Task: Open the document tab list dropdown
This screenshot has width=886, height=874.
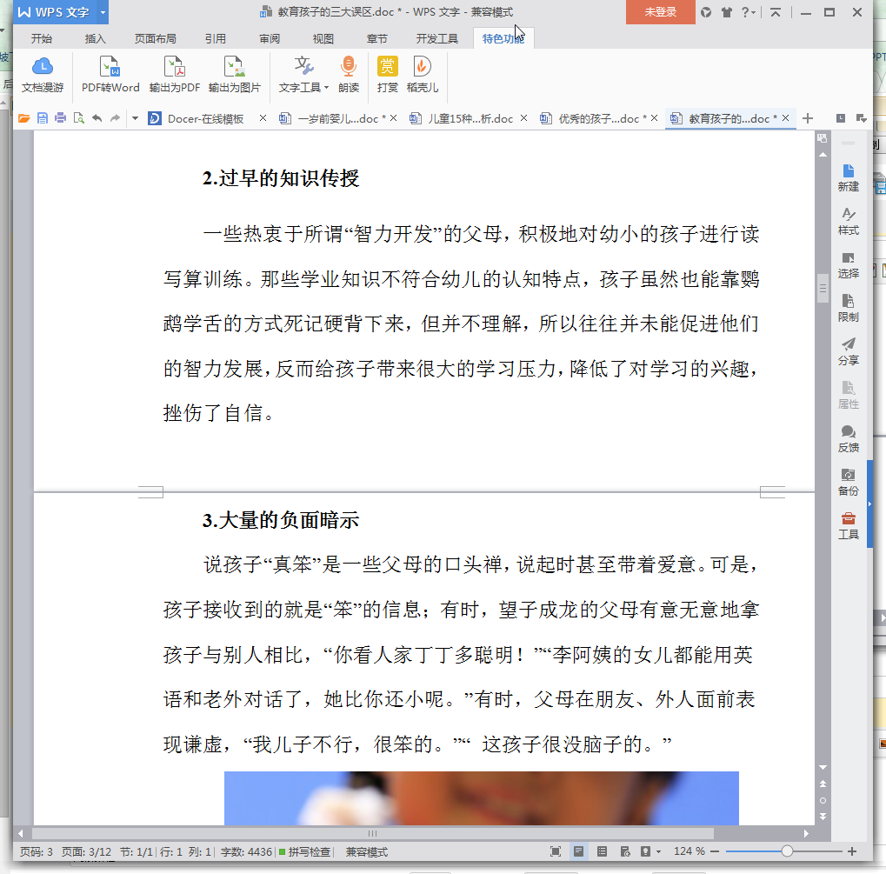Action: (861, 118)
